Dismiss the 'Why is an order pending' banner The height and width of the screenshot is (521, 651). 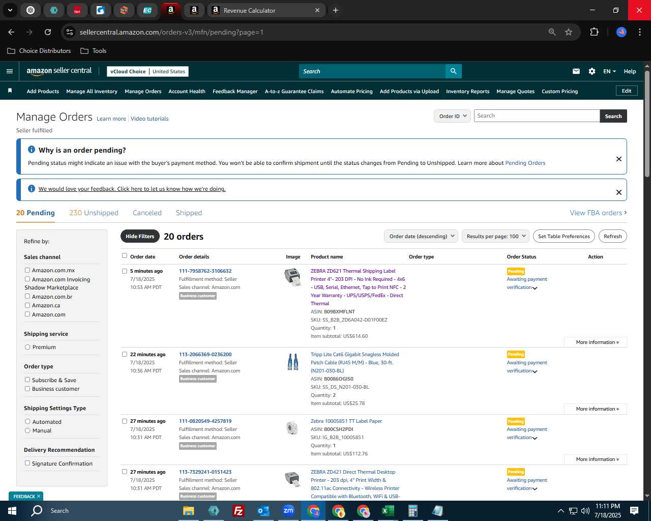point(619,159)
